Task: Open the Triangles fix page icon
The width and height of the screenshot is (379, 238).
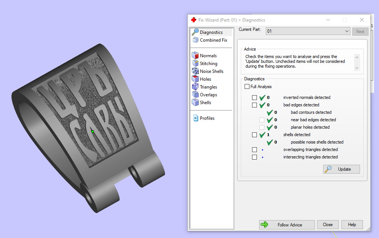Action: 195,87
